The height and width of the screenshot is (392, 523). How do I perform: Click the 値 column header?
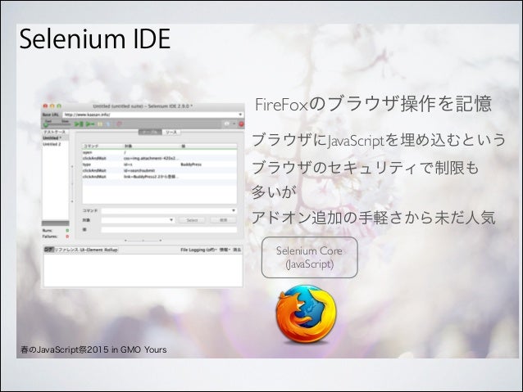pyautogui.click(x=208, y=146)
